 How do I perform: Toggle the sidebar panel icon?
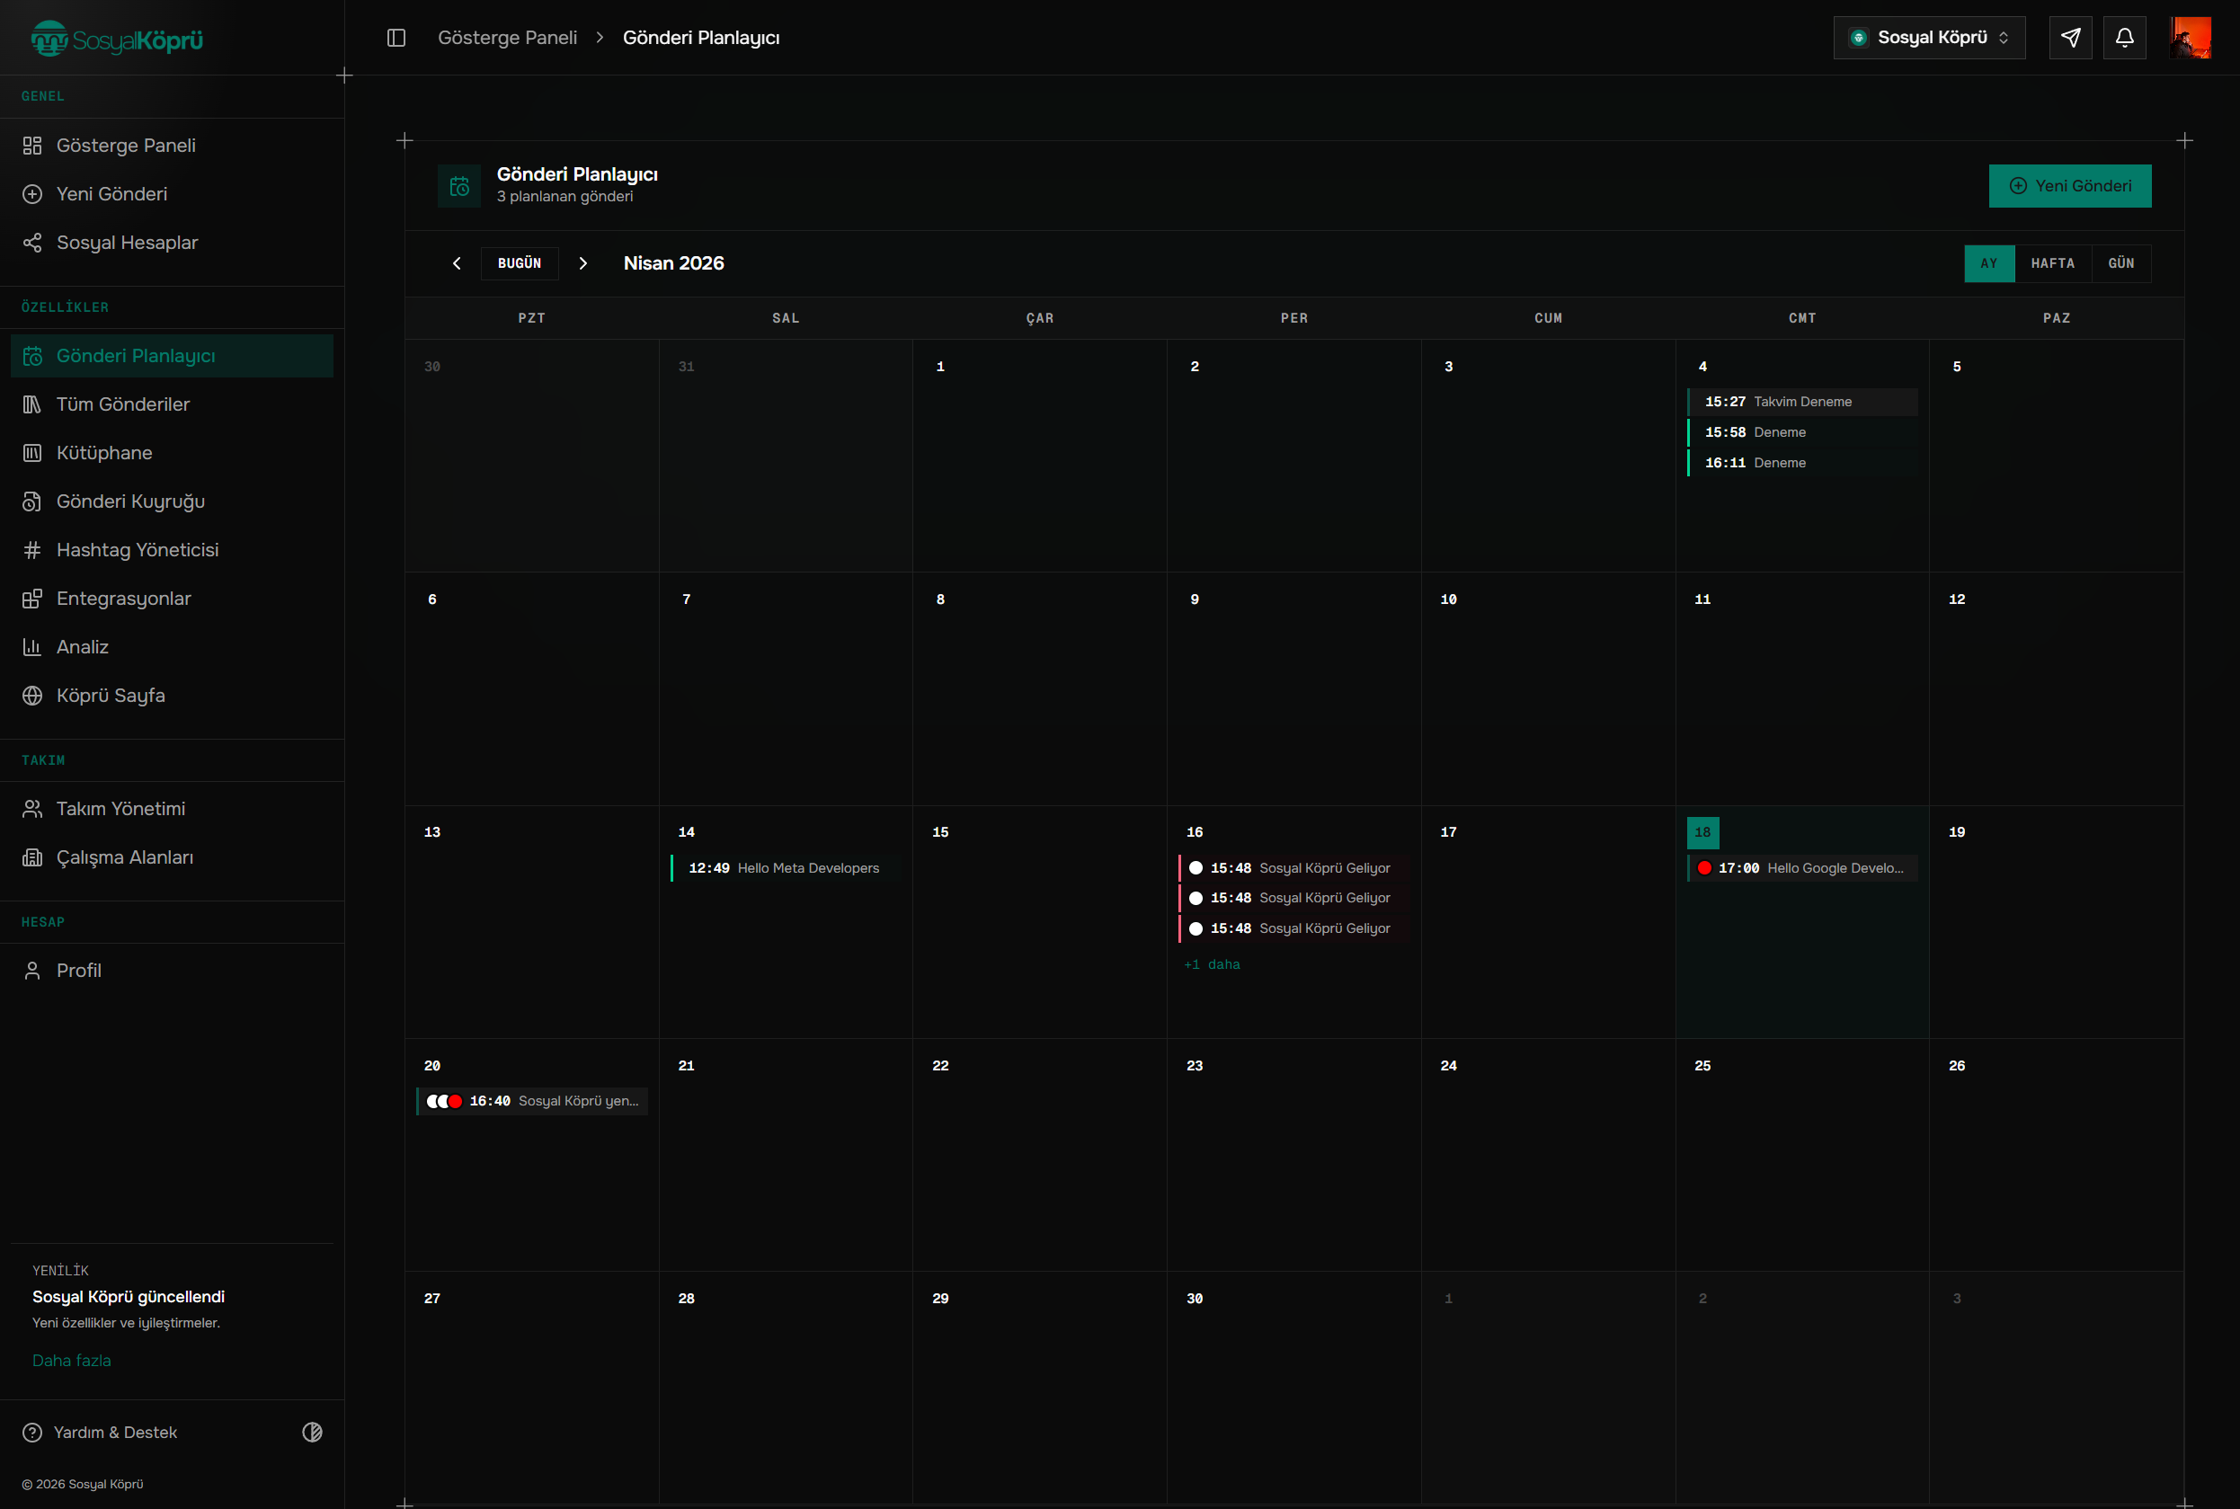[396, 38]
